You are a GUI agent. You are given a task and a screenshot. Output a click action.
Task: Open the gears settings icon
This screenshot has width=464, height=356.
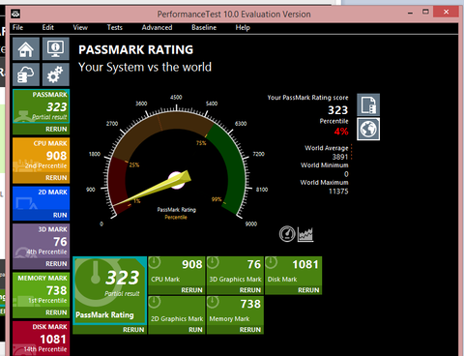(x=56, y=74)
